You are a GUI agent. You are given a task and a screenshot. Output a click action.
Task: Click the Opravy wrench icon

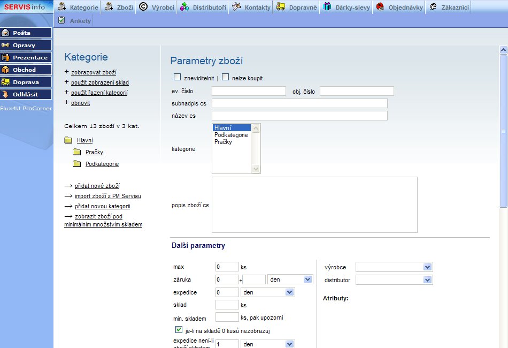[5, 45]
